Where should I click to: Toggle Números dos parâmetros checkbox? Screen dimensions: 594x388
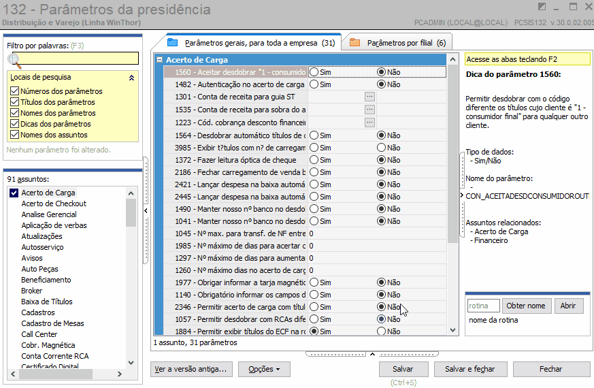coord(14,91)
